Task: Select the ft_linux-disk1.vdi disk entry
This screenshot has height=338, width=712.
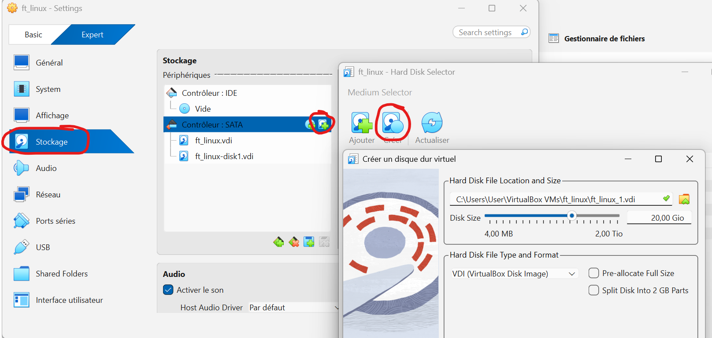Action: [248, 156]
